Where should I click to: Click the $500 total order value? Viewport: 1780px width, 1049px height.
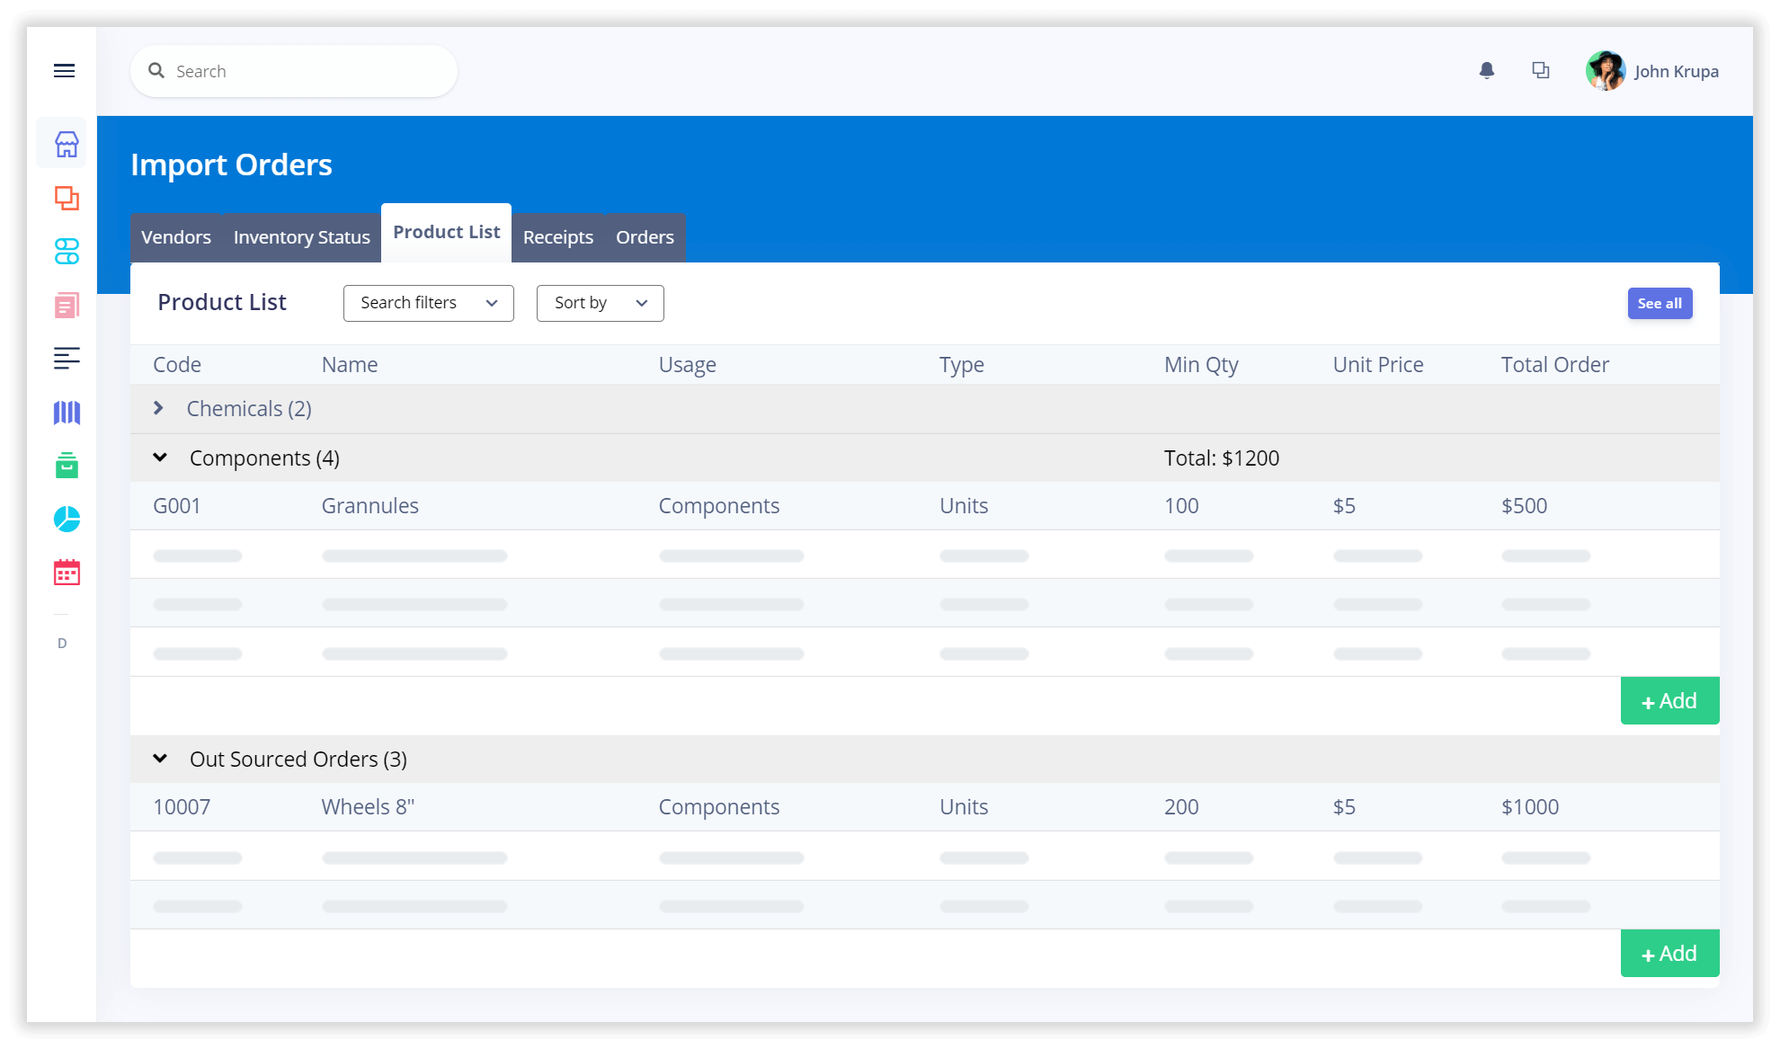point(1525,506)
